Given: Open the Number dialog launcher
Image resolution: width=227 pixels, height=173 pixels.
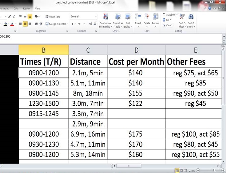Looking at the screenshot, I should point(96,31).
